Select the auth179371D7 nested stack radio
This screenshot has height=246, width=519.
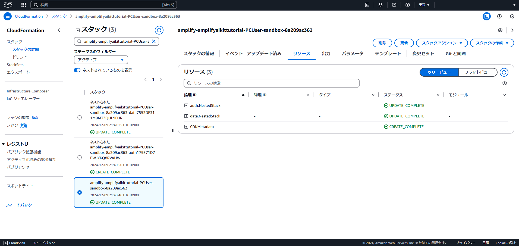[80, 157]
